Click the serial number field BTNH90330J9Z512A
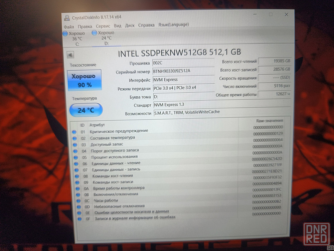Screen dimensions: 334x251 pyautogui.click(x=183, y=71)
